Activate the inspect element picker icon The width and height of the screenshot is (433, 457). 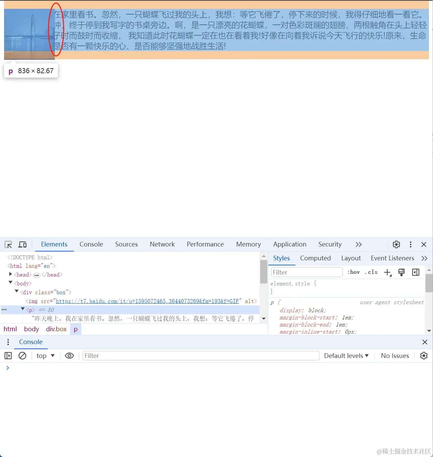click(8, 244)
